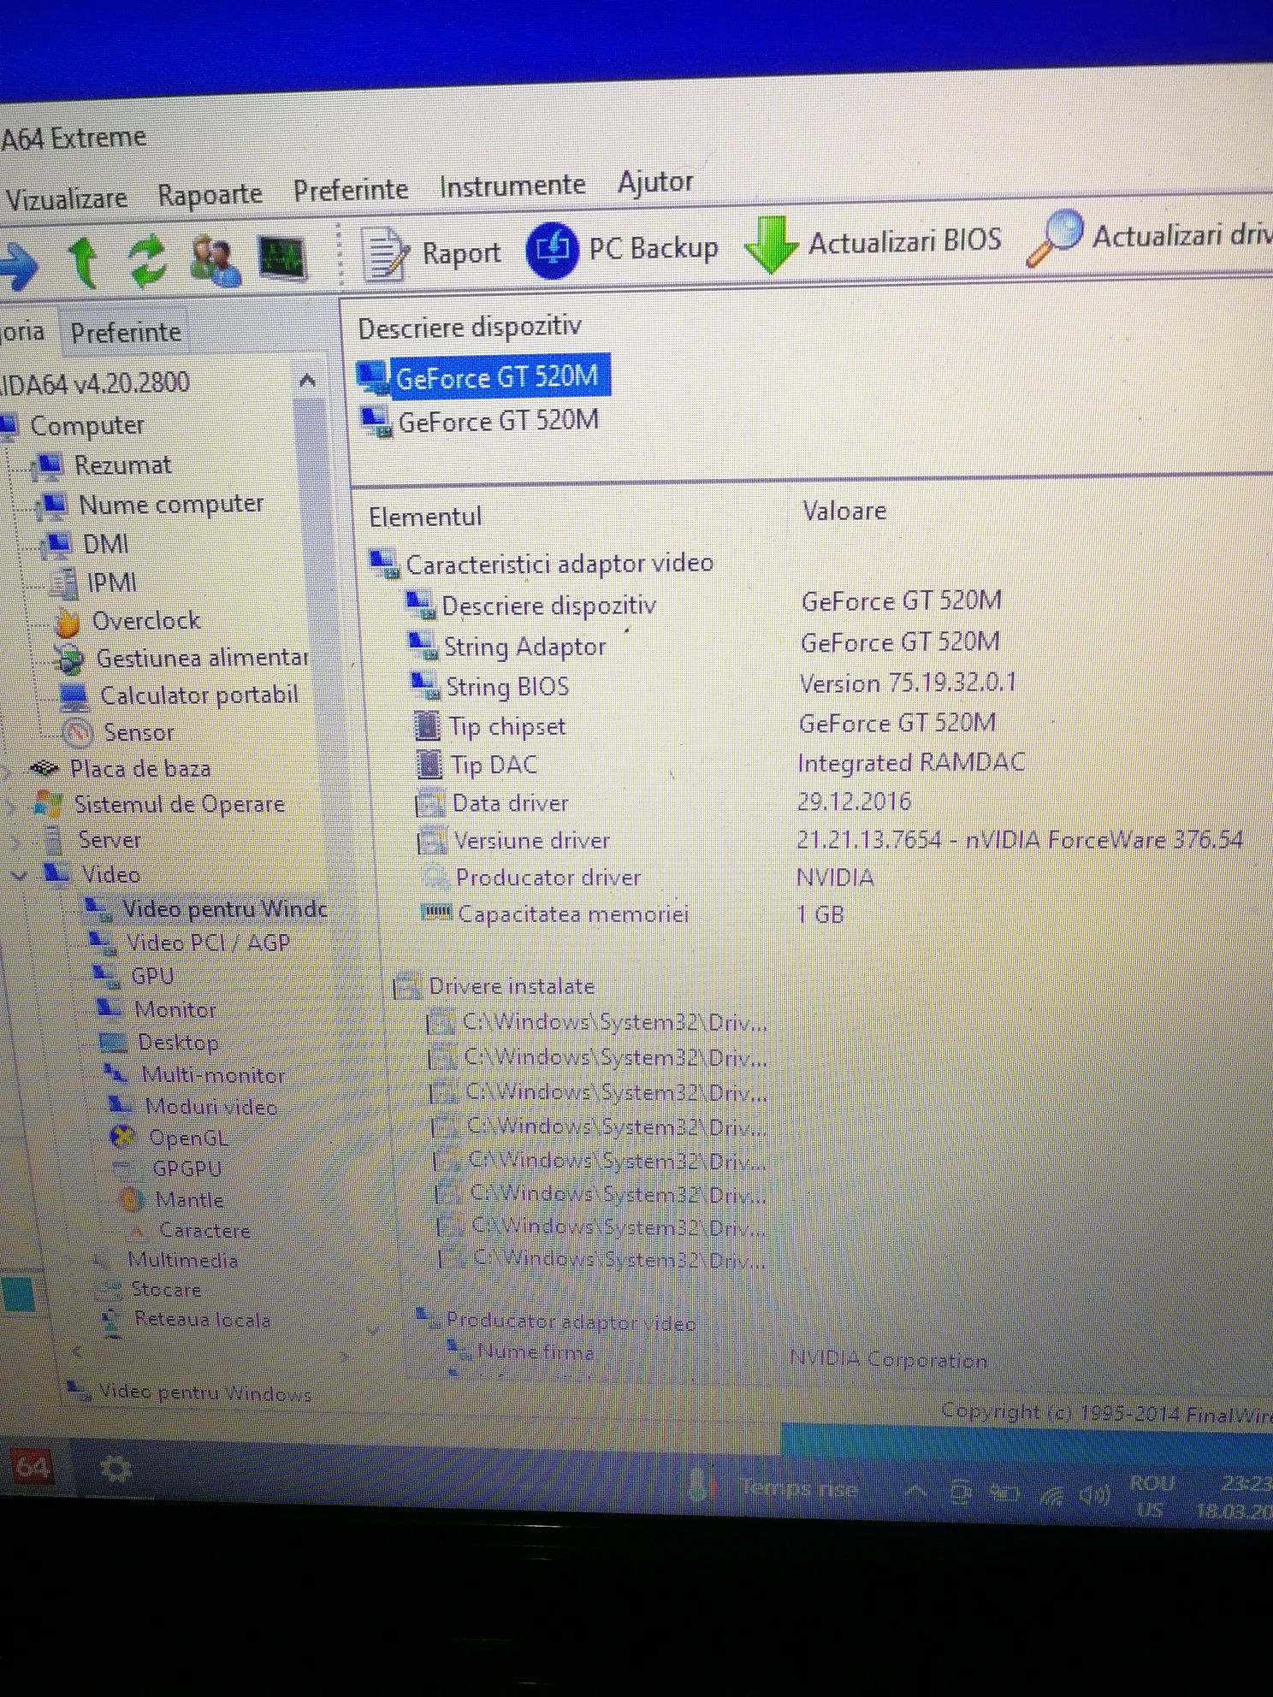Select the Data driver row
1273x1697 pixels.
(665, 801)
